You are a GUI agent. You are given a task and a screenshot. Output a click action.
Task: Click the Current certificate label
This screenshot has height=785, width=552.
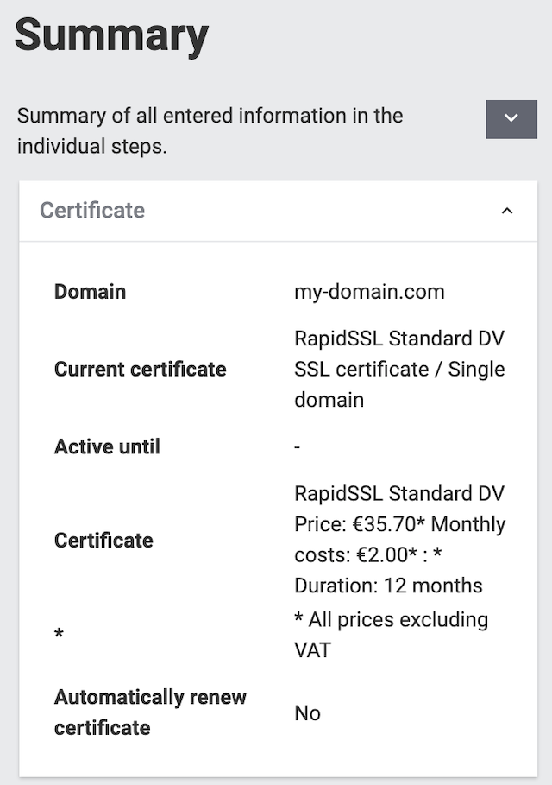[140, 369]
